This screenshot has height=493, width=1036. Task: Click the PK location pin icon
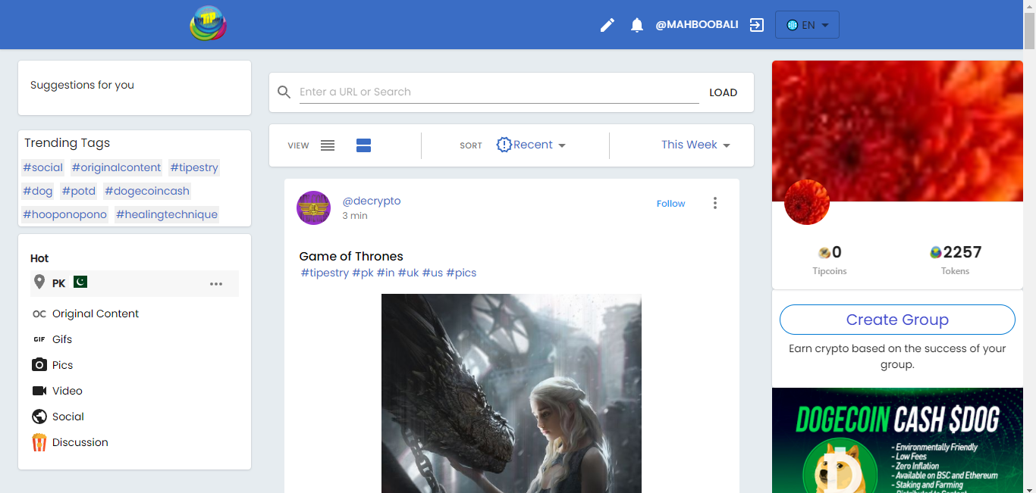[x=39, y=282]
